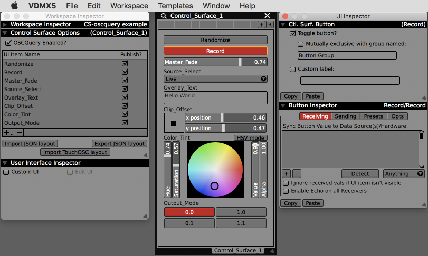Open Help menu
The height and width of the screenshot is (256, 428).
point(248,6)
